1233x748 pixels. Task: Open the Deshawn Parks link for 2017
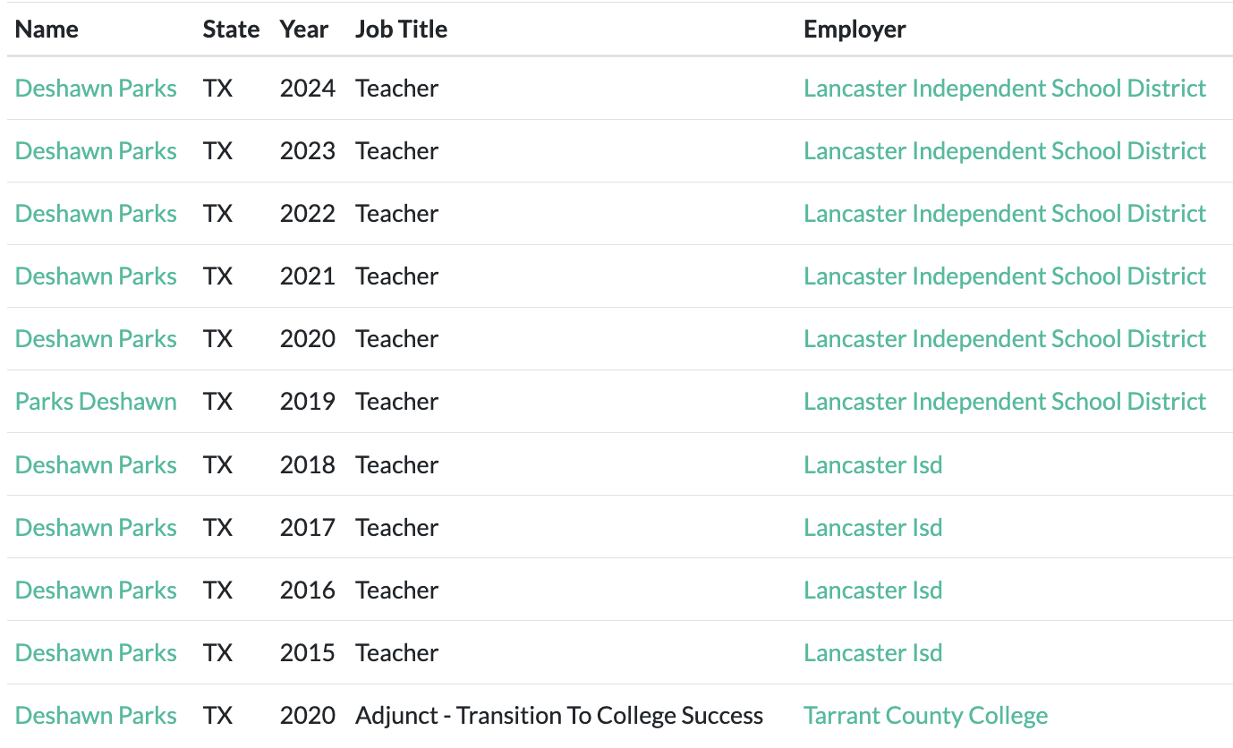pos(96,528)
